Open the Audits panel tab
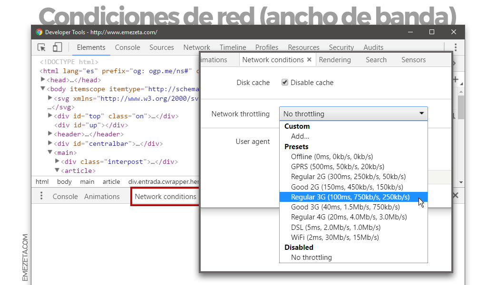The image size is (487, 285). click(373, 47)
